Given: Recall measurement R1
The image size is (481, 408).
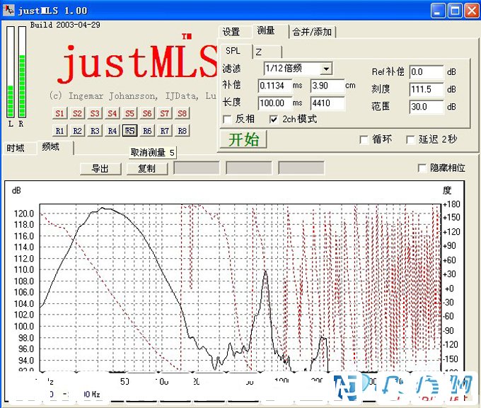Looking at the screenshot, I should 60,131.
